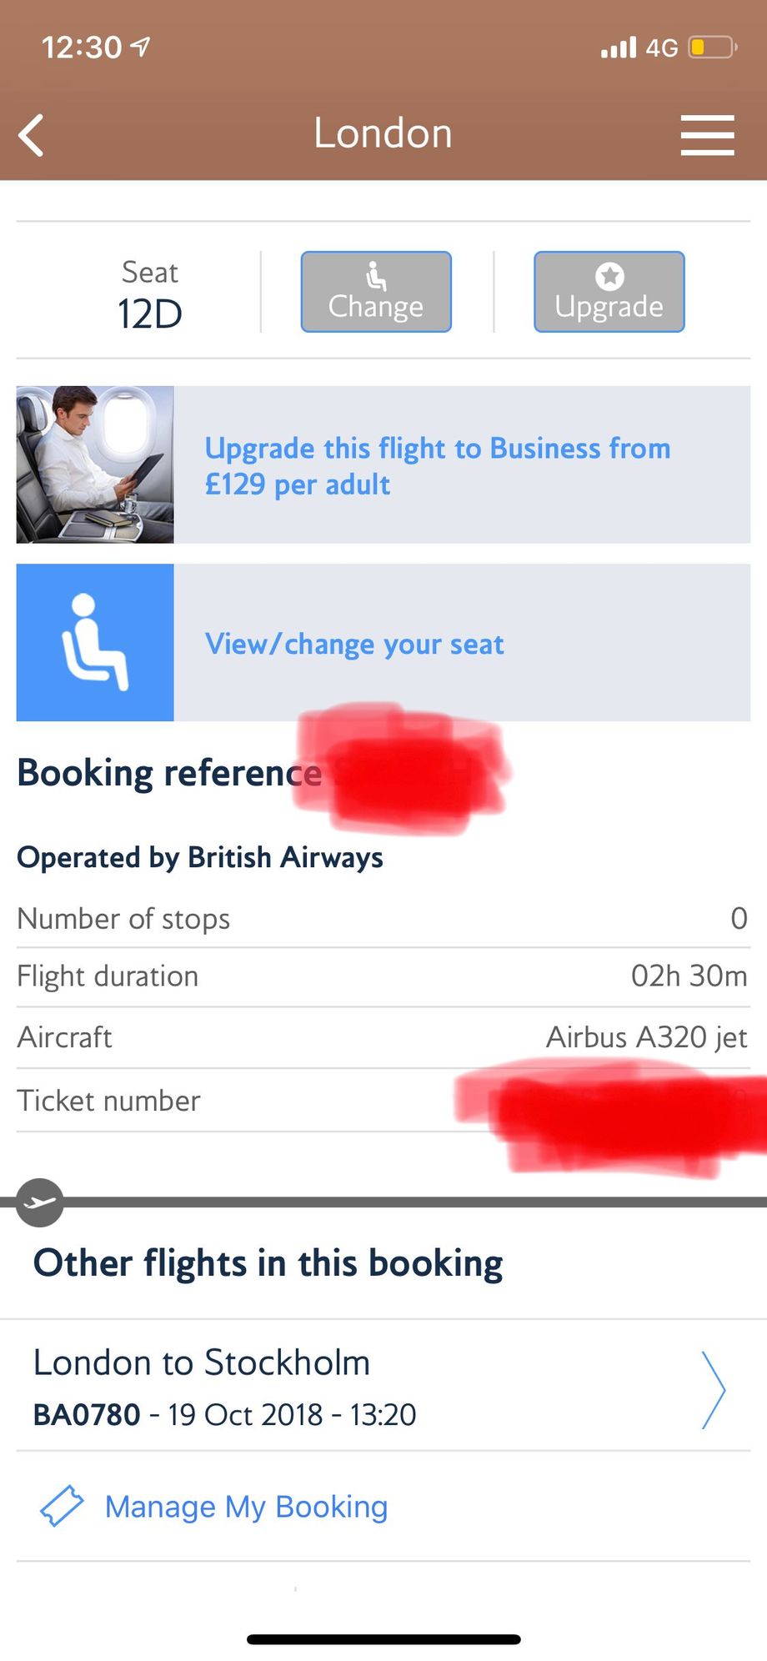Tap the ticket icon beside Manage My Booking
The height and width of the screenshot is (1661, 767).
coord(62,1506)
